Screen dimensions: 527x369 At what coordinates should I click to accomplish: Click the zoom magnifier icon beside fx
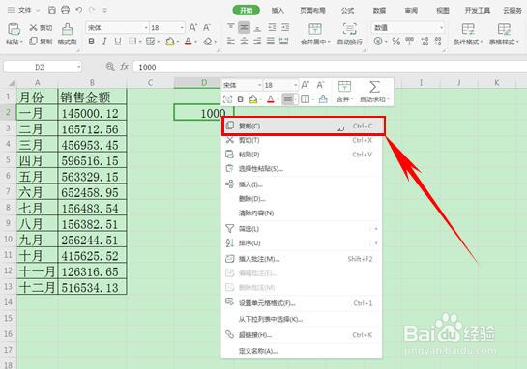point(110,67)
